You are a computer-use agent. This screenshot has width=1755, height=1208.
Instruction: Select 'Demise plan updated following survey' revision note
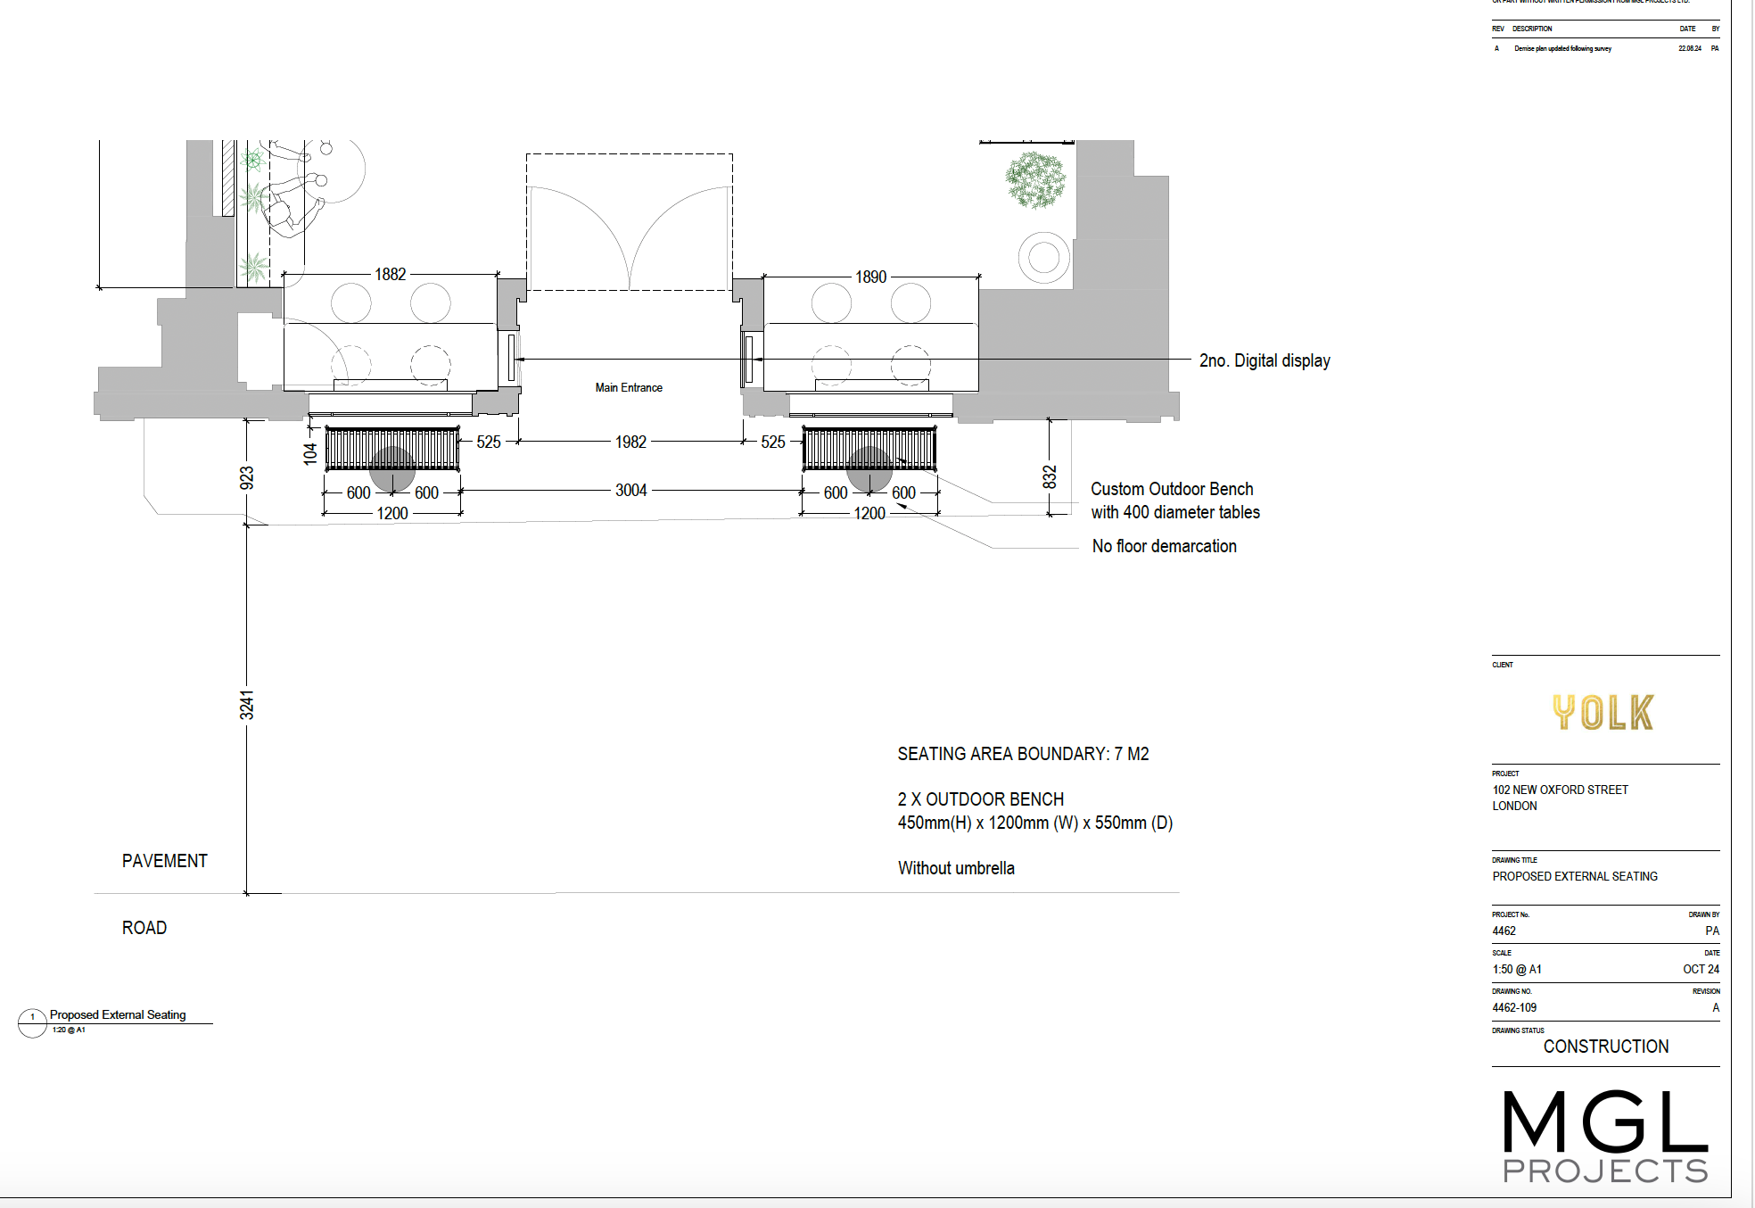tap(1562, 48)
